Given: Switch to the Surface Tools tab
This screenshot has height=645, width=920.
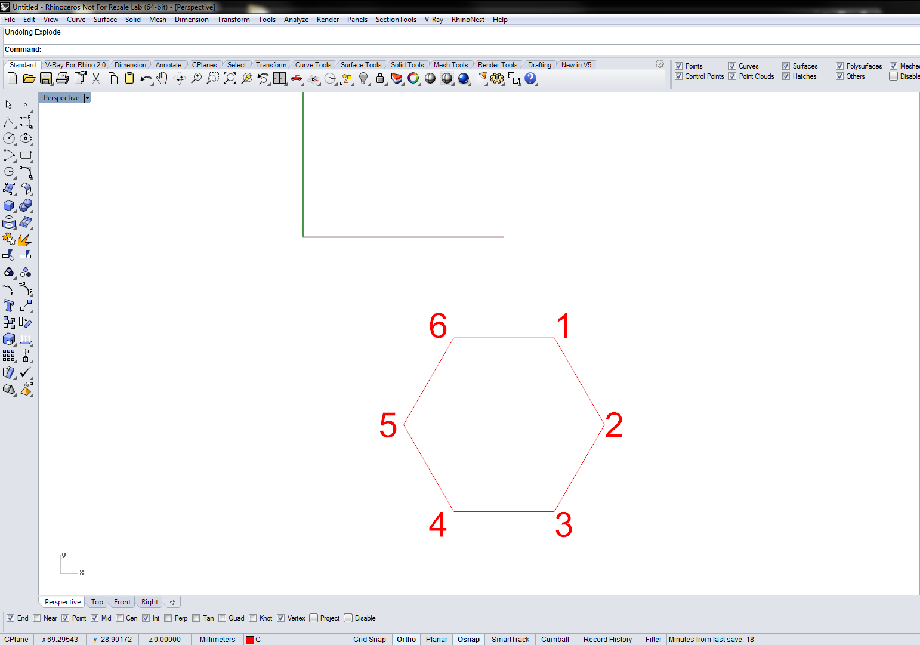Looking at the screenshot, I should (x=361, y=65).
